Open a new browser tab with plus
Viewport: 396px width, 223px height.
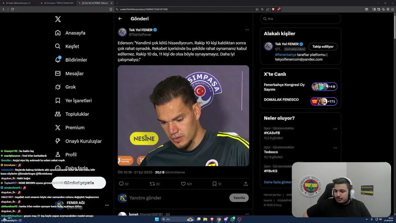tap(117, 3)
